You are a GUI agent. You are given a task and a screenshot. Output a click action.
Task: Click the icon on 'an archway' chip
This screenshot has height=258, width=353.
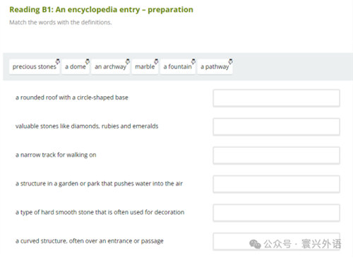pyautogui.click(x=128, y=61)
